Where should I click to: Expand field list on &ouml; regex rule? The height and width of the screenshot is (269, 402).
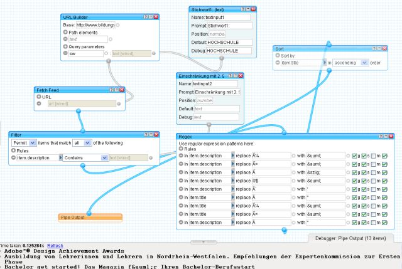(233, 181)
